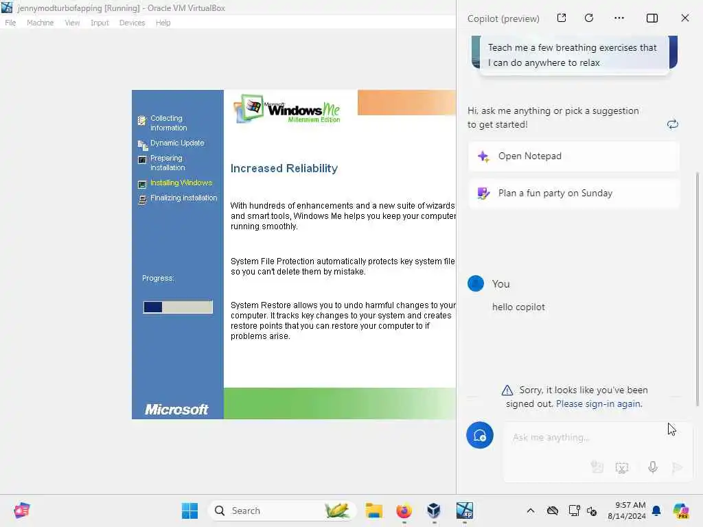The height and width of the screenshot is (527, 703).
Task: Click Preparing installation setup step
Action: (x=168, y=163)
